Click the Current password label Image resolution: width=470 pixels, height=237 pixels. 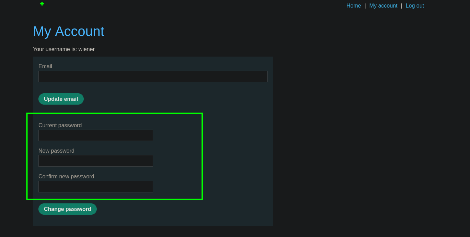[x=60, y=126]
